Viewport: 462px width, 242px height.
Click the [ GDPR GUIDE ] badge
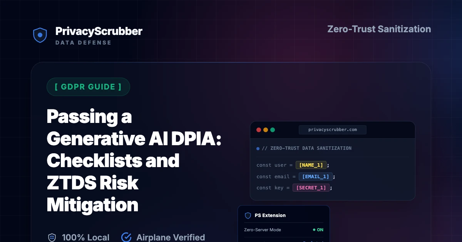click(x=88, y=87)
